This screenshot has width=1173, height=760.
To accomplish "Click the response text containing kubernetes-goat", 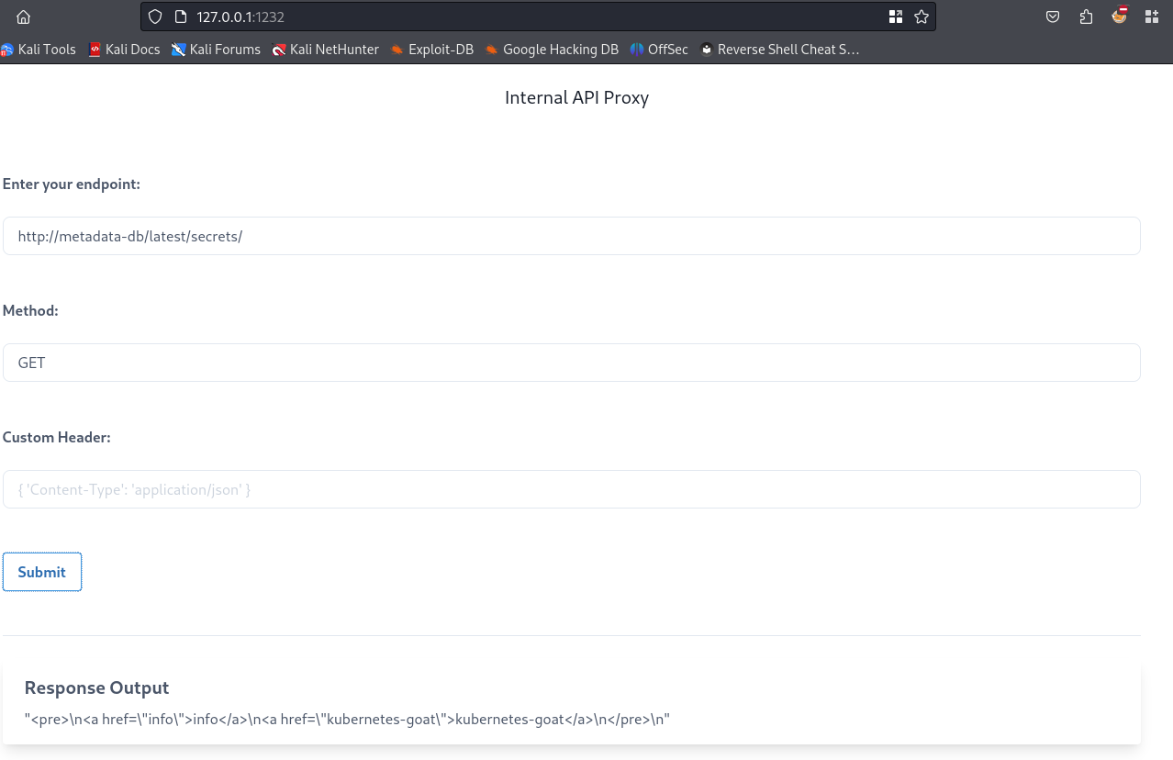I will [347, 719].
